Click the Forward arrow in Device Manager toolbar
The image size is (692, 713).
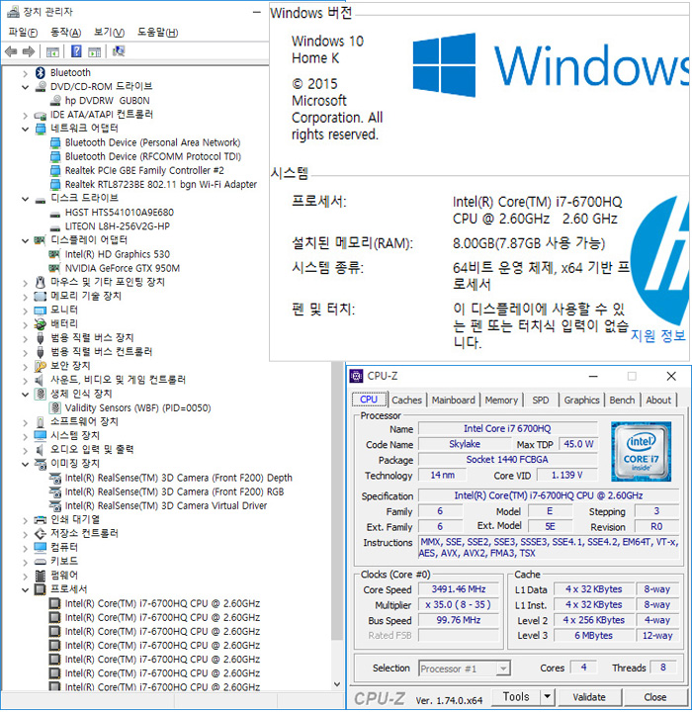pos(29,51)
